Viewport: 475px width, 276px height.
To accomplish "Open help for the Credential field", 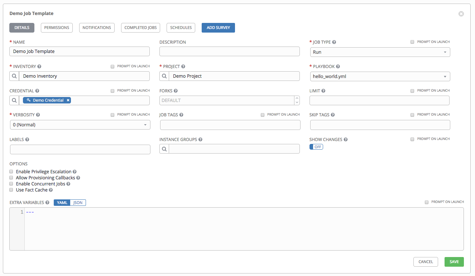I will [37, 91].
